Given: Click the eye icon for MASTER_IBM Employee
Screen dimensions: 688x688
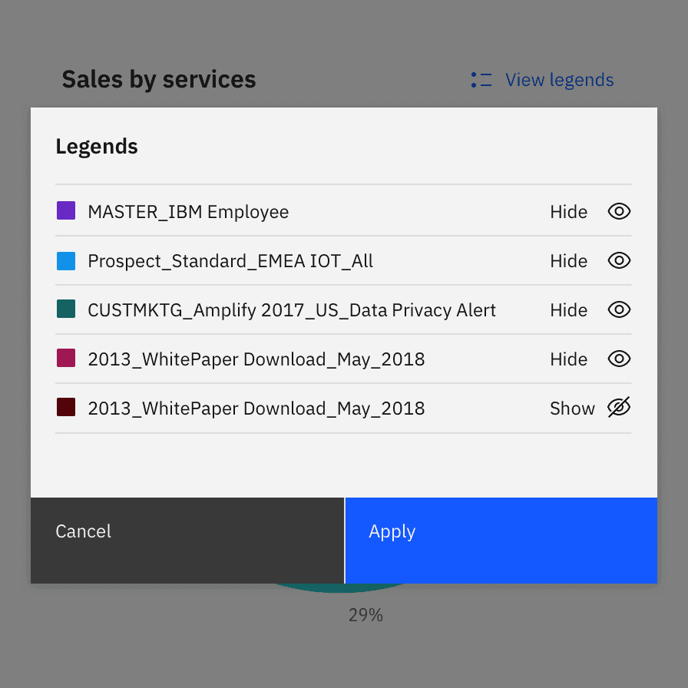Looking at the screenshot, I should pos(619,211).
